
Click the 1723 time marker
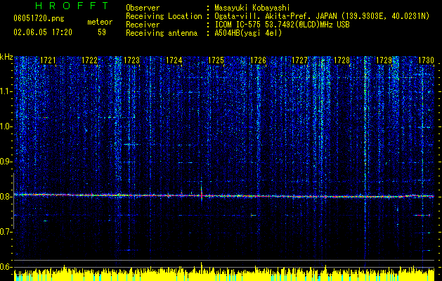pos(131,60)
